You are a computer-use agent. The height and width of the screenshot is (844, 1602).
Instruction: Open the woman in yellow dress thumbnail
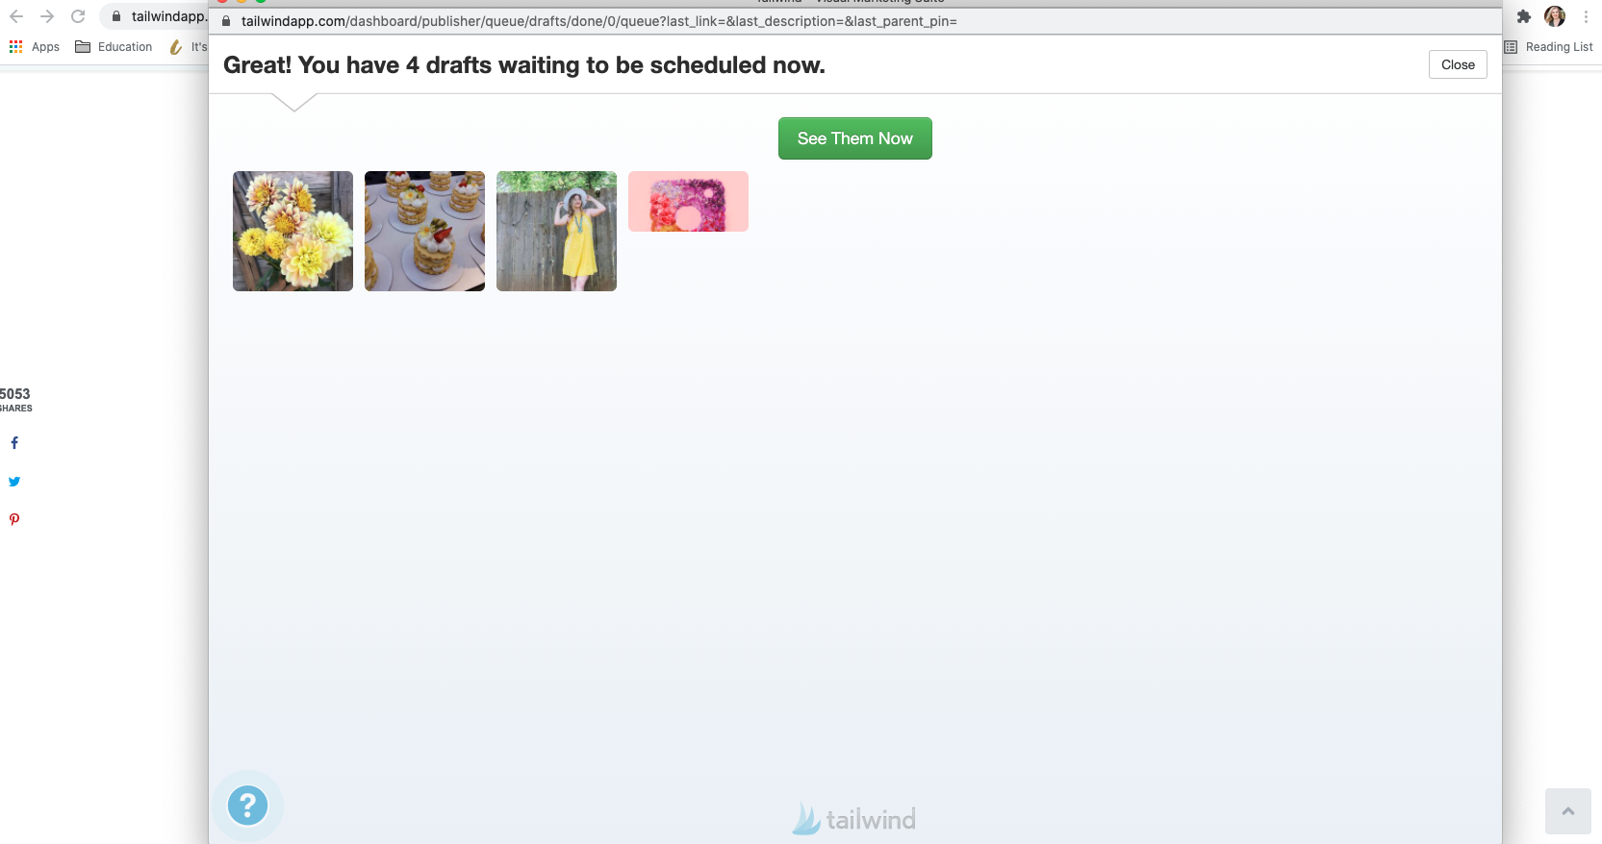pos(556,231)
